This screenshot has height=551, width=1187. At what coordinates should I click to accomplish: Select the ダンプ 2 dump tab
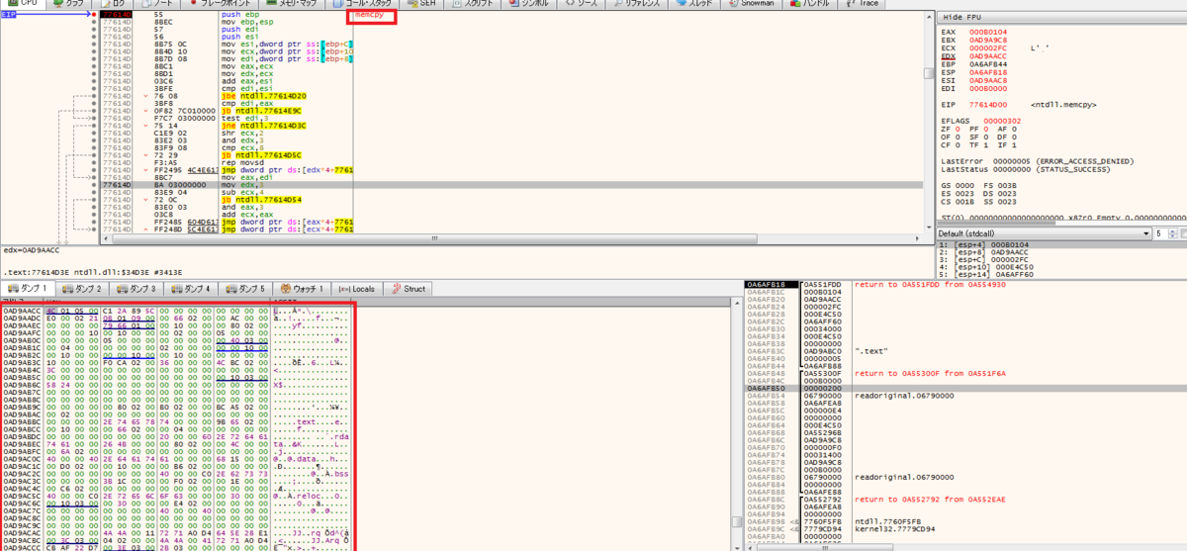tap(83, 289)
